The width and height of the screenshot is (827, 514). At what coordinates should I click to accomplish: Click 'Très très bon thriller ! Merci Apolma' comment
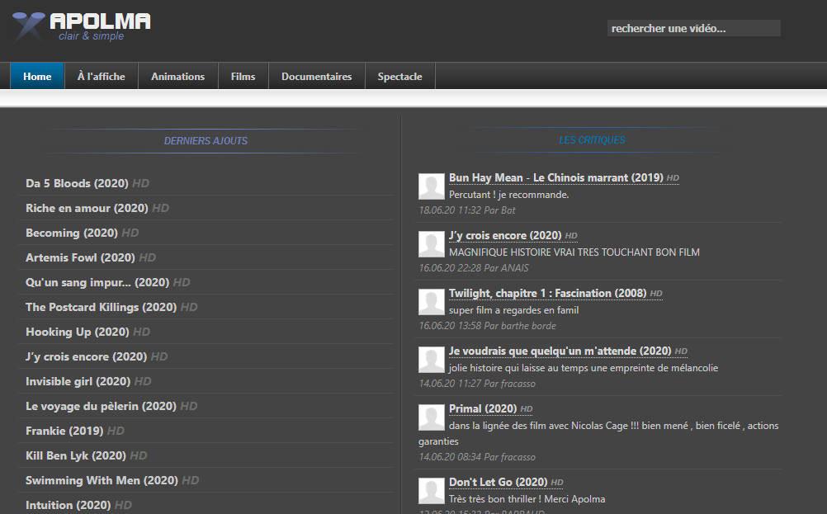tap(527, 499)
